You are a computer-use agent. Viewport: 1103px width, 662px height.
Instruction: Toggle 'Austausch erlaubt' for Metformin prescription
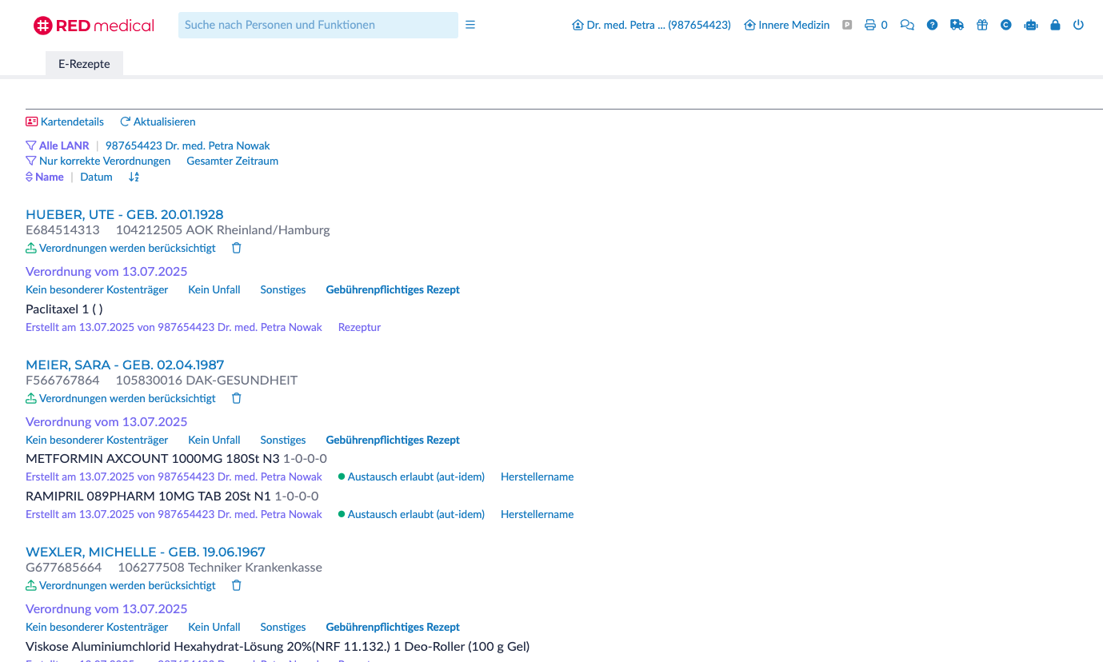click(x=411, y=477)
